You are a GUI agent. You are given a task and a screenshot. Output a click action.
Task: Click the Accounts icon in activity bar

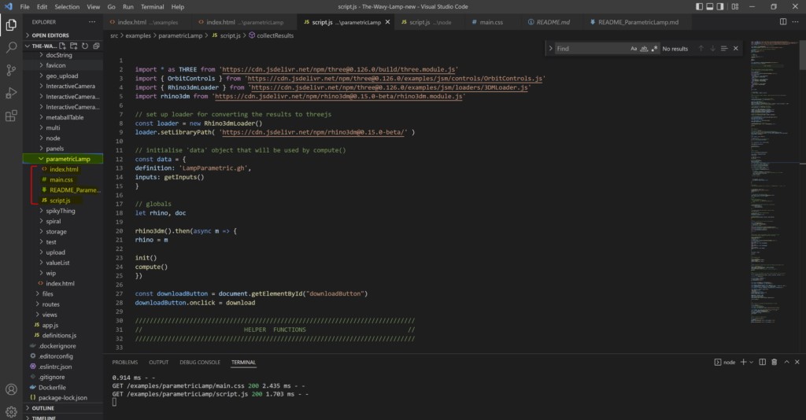[x=11, y=389]
